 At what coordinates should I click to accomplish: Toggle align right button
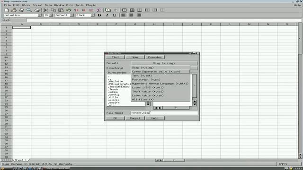[139, 15]
